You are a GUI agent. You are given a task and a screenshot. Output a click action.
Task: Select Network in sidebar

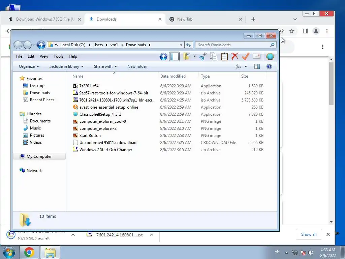34,170
